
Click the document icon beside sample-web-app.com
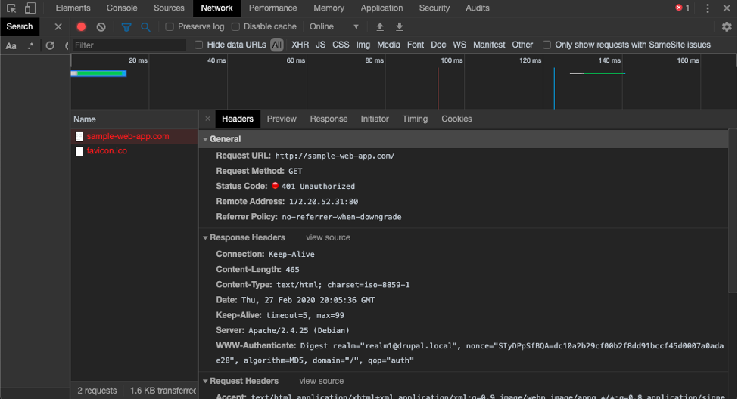coord(79,136)
